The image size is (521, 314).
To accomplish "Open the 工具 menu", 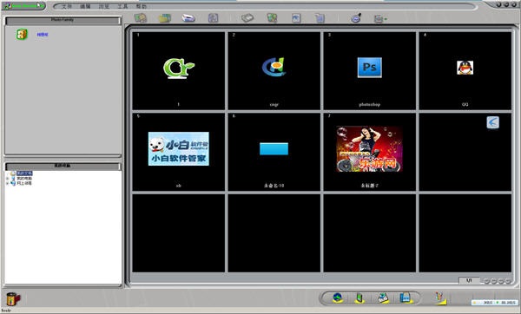I will pos(122,6).
